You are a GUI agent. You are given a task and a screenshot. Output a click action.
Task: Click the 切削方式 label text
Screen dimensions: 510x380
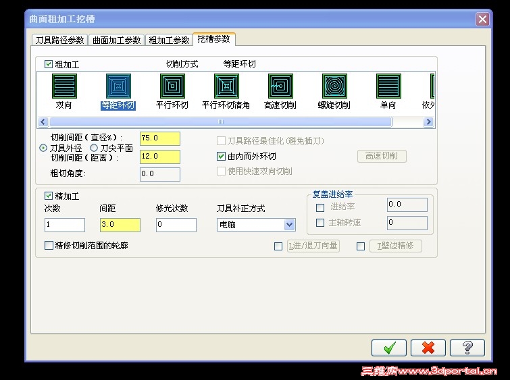[182, 64]
